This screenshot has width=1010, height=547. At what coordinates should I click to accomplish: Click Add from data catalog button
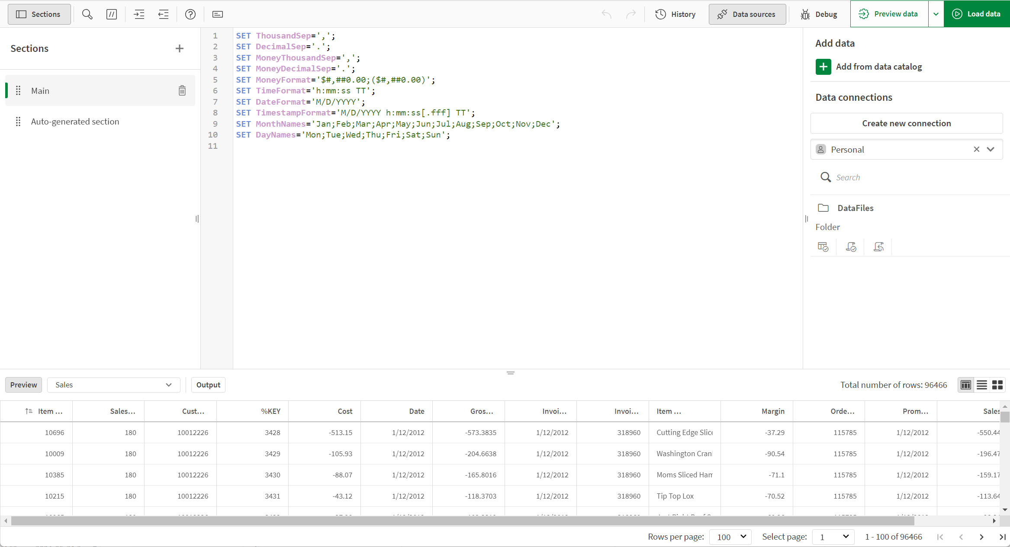[869, 66]
